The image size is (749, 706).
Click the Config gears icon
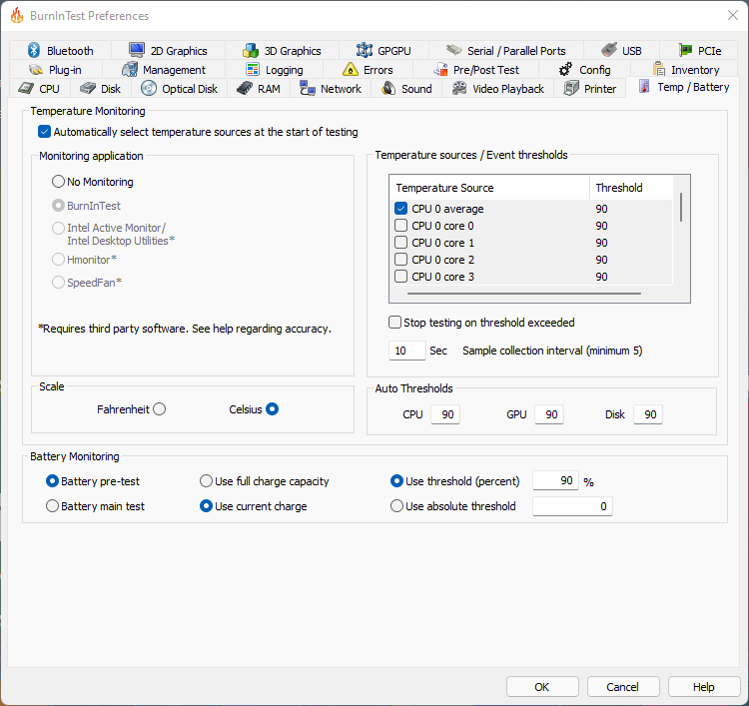tap(566, 69)
